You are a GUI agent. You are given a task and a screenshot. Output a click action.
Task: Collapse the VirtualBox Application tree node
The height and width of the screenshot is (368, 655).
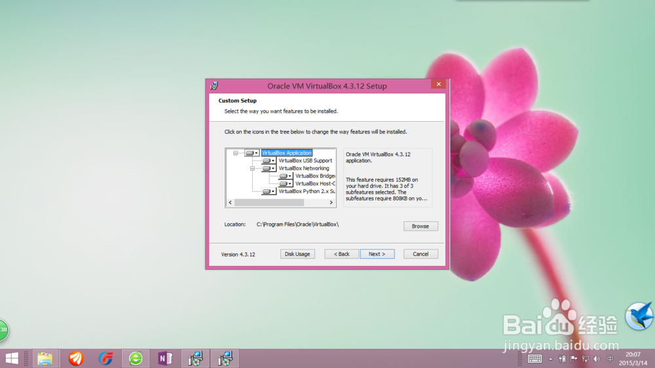[236, 153]
